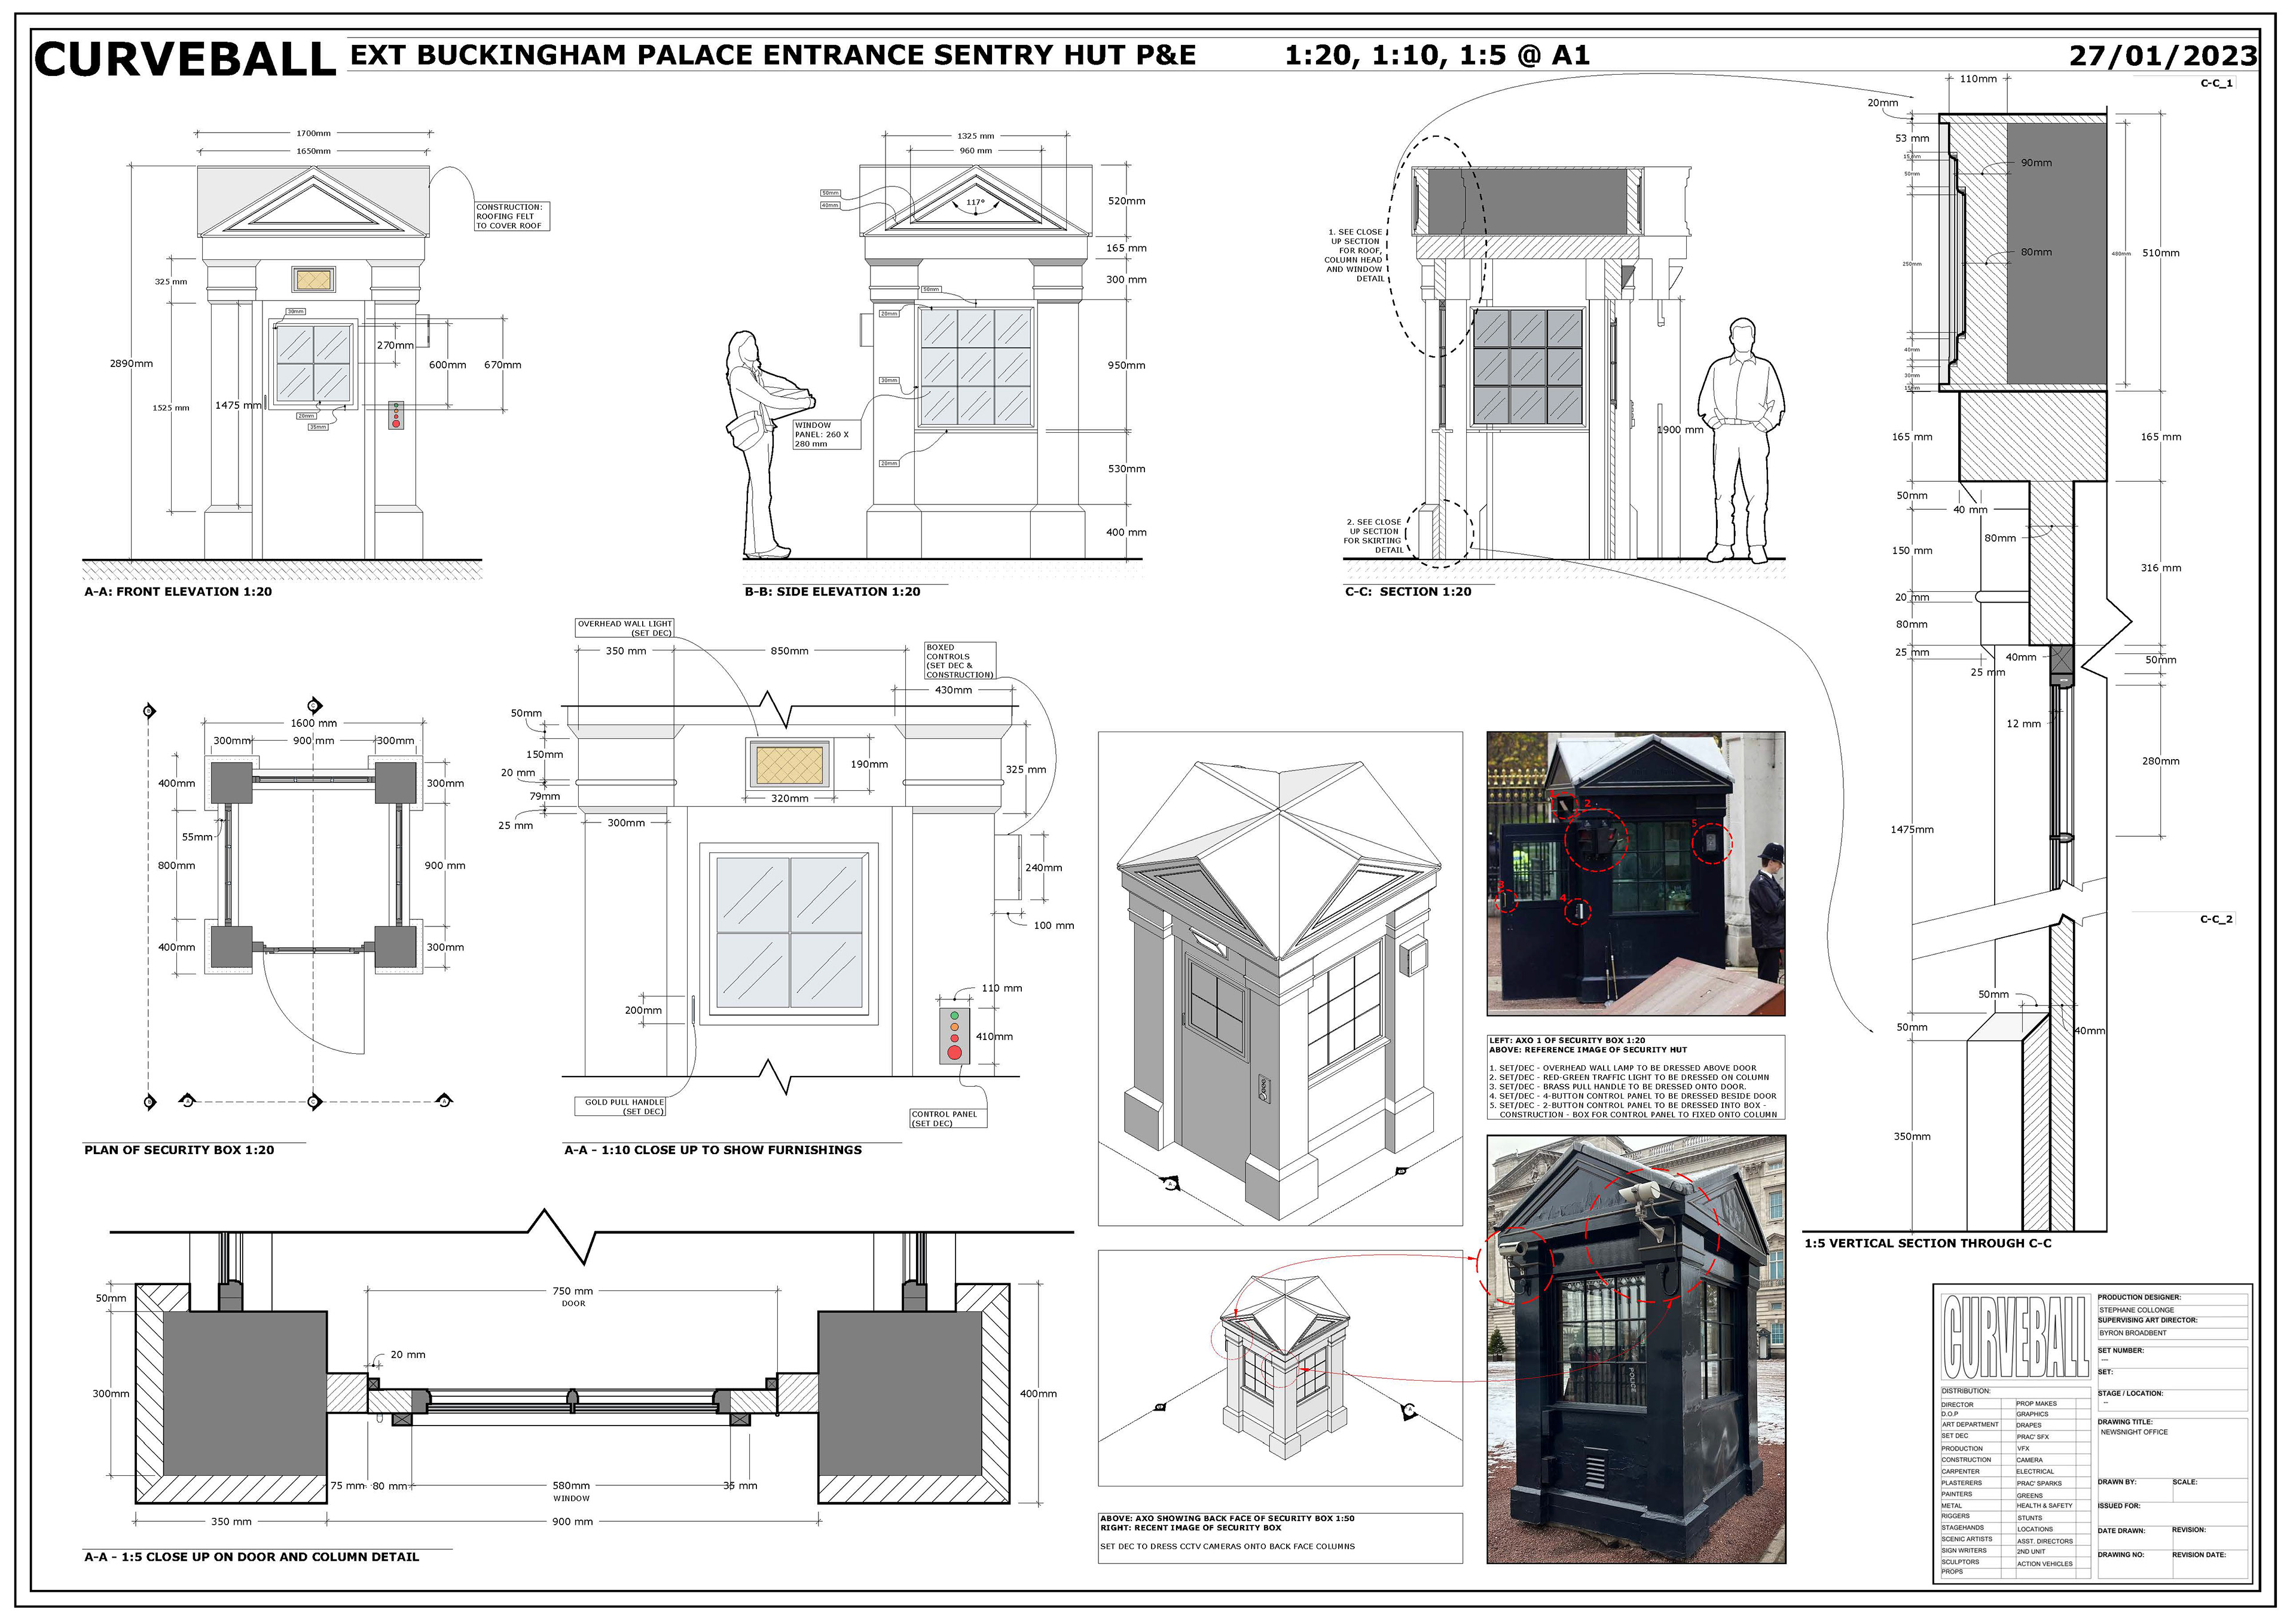Click the 'CONSTRUCTION: ROOFING FELT TO COVER ROOF' note
The image size is (2296, 1621).
pos(511,216)
